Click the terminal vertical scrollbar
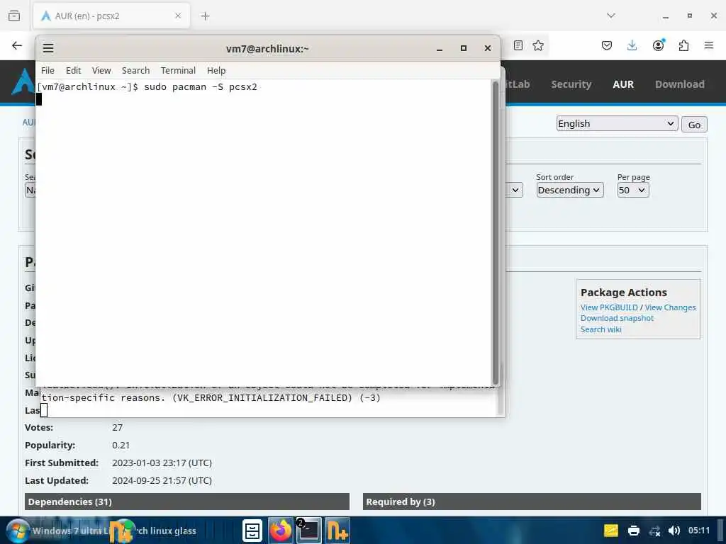Viewport: 726px width, 544px height. click(x=495, y=232)
